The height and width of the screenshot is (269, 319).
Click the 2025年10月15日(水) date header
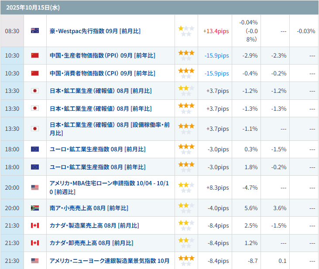click(27, 7)
